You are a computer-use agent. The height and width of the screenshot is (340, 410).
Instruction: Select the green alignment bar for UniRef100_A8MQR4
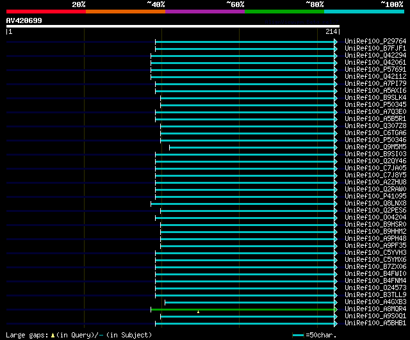click(243, 310)
